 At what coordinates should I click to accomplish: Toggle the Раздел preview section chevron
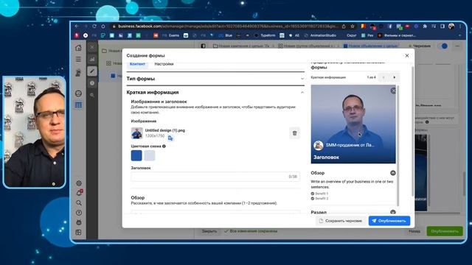[393, 212]
